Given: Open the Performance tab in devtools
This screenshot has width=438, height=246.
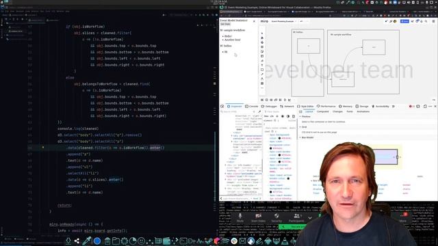Looking at the screenshot, I should [326, 107].
